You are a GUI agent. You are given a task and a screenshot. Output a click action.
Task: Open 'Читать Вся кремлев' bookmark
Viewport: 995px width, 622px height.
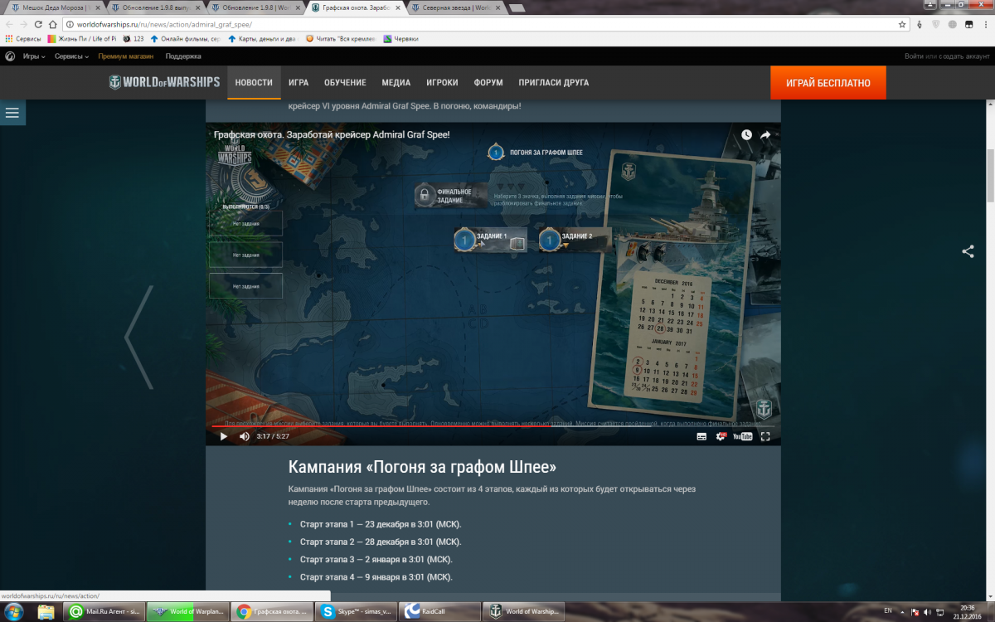341,38
